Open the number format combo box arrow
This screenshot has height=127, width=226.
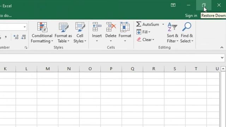pyautogui.click(x=25, y=27)
